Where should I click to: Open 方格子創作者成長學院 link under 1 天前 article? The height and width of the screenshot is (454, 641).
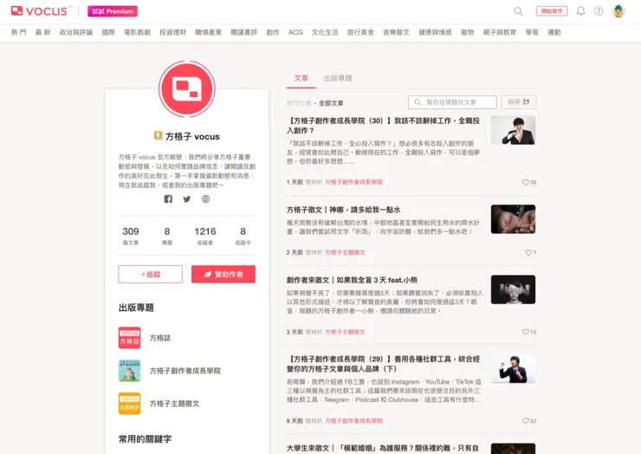(x=353, y=182)
